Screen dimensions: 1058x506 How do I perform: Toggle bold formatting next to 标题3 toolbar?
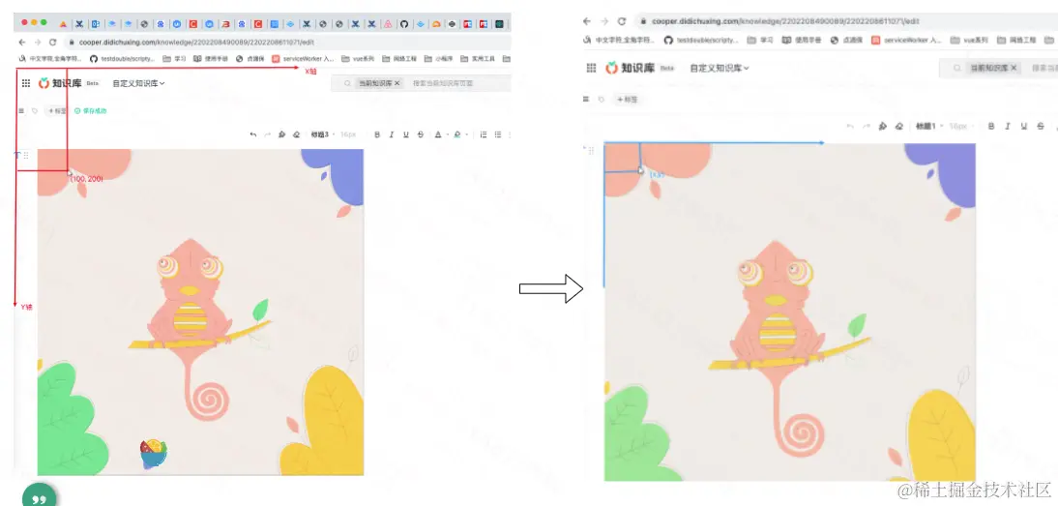[377, 134]
